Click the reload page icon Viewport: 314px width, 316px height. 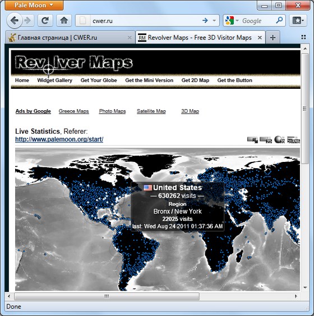pos(45,21)
